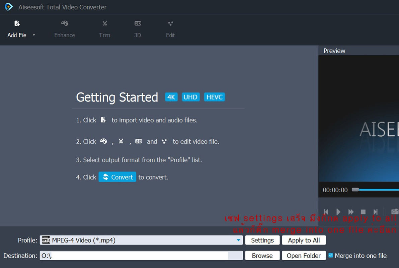Play the preview video
This screenshot has width=399, height=268.
point(338,212)
